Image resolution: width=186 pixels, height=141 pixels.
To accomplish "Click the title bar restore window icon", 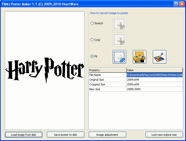I will click(x=176, y=4).
